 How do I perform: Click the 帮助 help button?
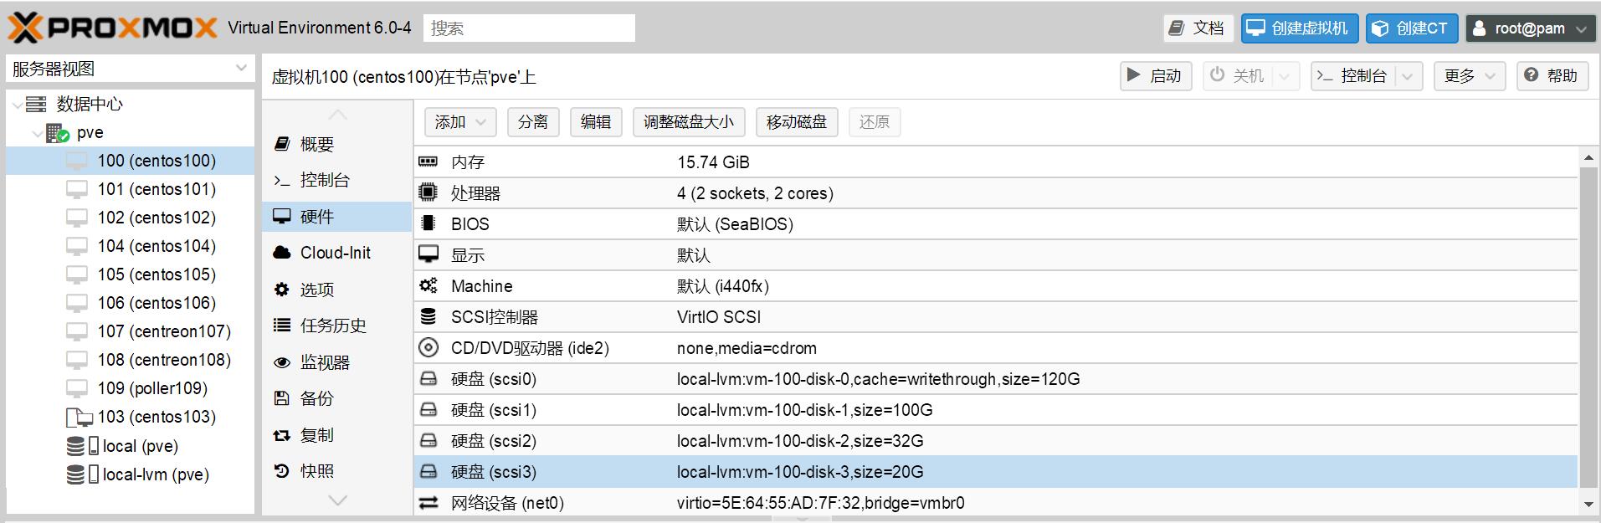coord(1552,76)
